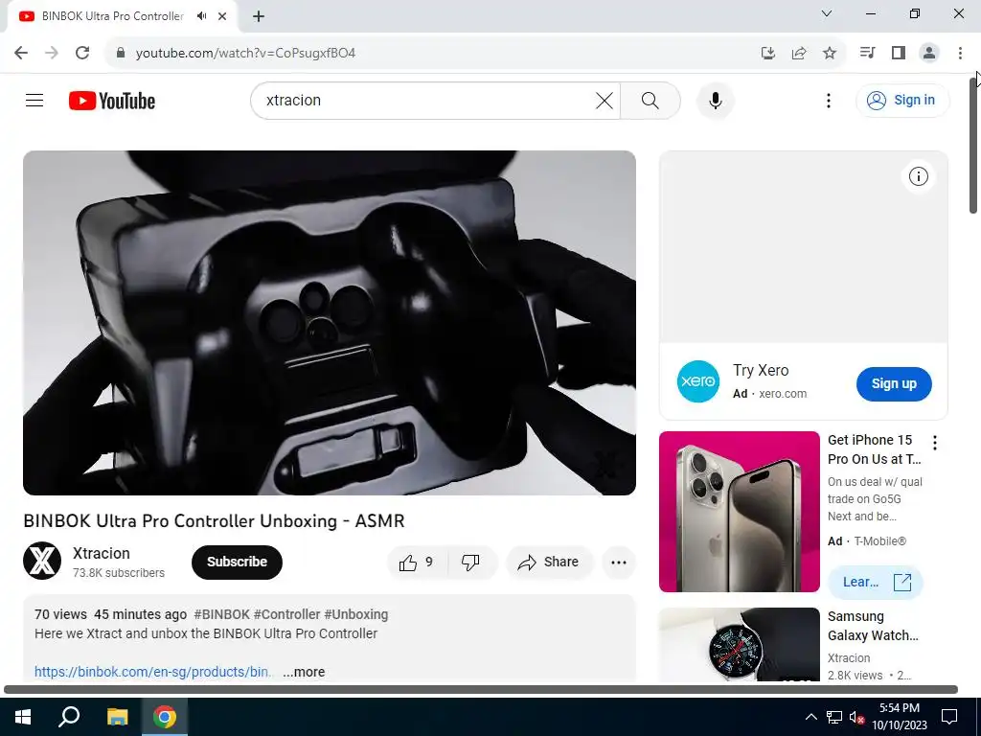Open the Xero logo in ad
The image size is (981, 736).
coord(697,381)
